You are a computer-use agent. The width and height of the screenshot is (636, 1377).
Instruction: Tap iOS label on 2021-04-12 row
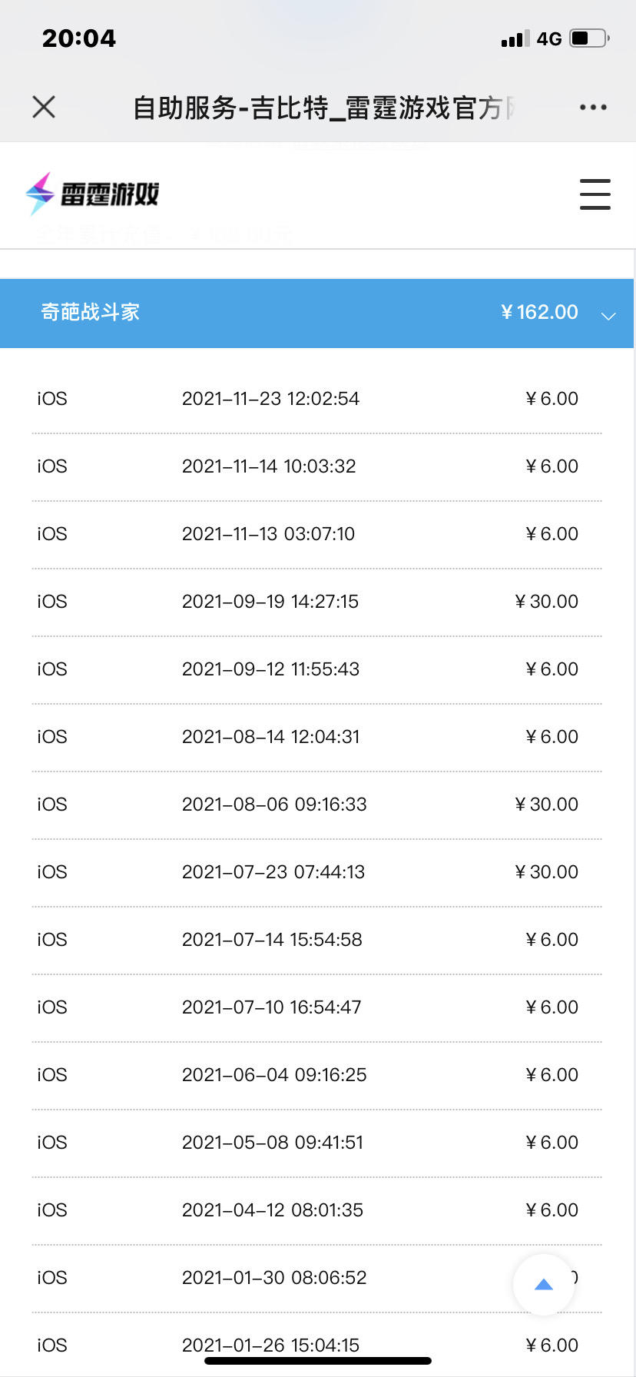coord(52,1210)
